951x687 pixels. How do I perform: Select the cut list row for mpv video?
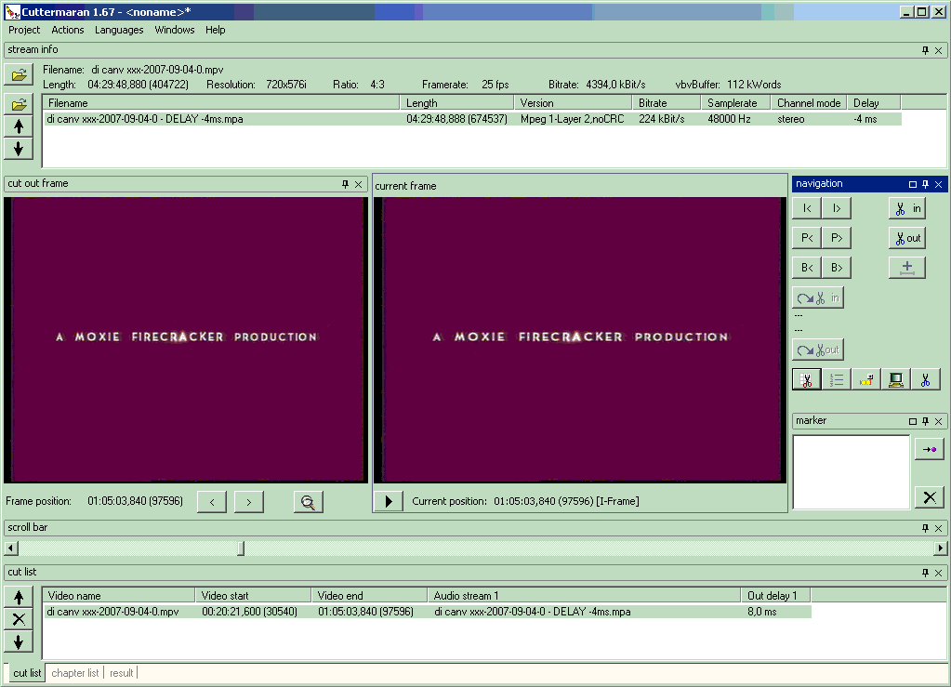427,612
